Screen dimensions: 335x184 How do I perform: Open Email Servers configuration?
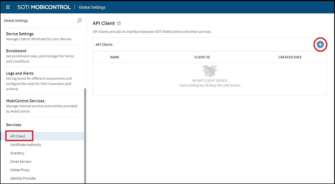pyautogui.click(x=21, y=161)
